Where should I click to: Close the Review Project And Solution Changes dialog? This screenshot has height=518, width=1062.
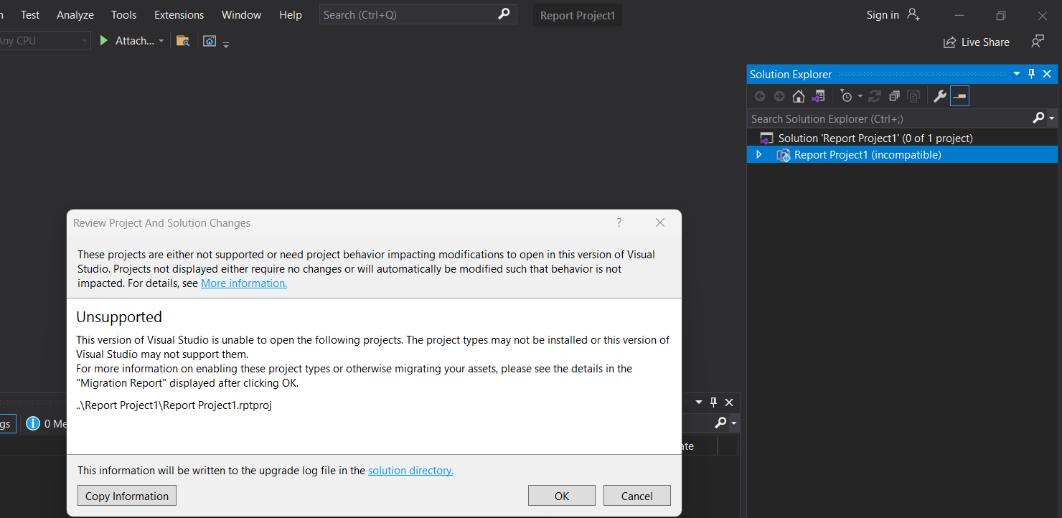(x=660, y=222)
